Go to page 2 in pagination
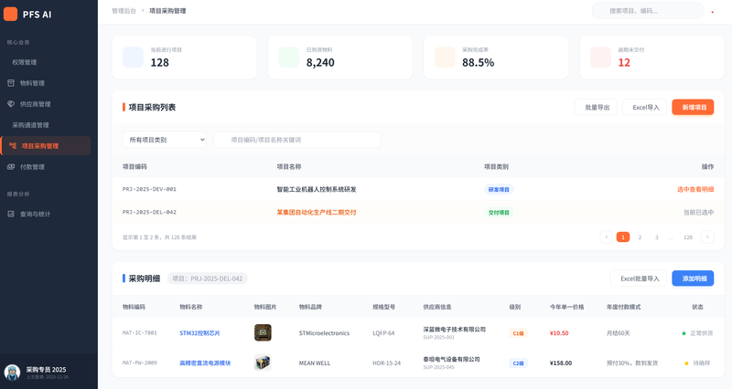 click(x=640, y=237)
